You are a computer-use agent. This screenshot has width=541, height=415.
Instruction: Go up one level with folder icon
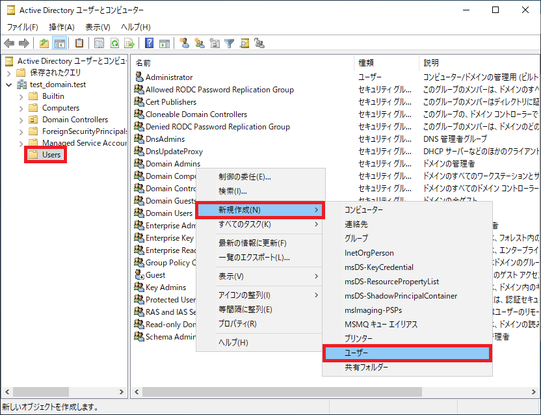coord(44,44)
